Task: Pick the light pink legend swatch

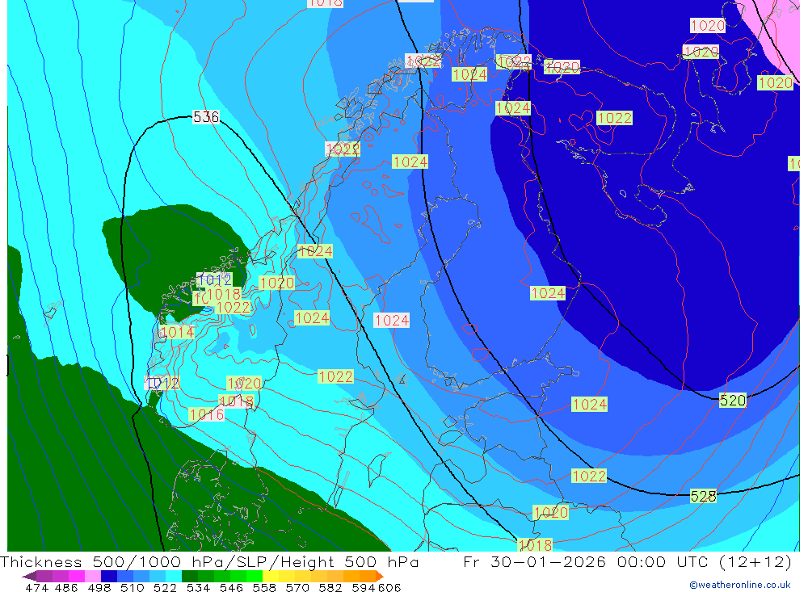Action: tap(93, 576)
